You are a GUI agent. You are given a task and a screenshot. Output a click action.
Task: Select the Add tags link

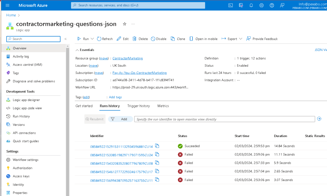(x=115, y=97)
